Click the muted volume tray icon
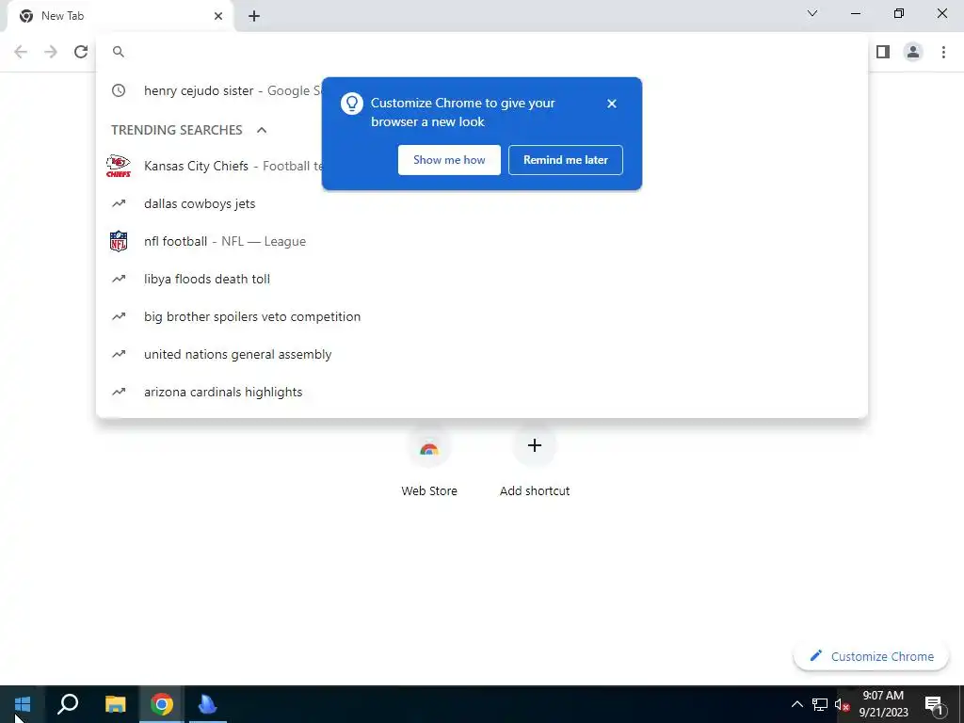Screen dimensions: 964x723 click(x=842, y=704)
